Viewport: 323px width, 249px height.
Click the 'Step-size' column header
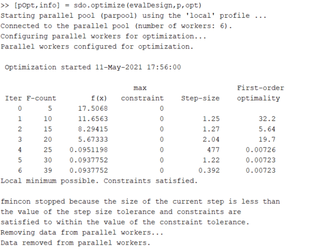pyautogui.click(x=200, y=98)
